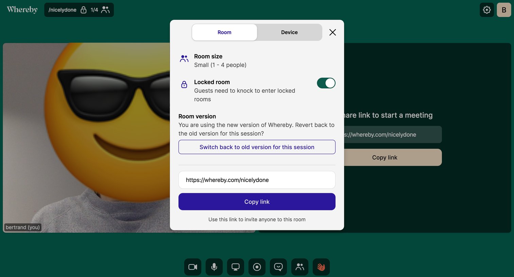Click the bertrand (you) name label
This screenshot has width=514, height=277.
[23, 227]
